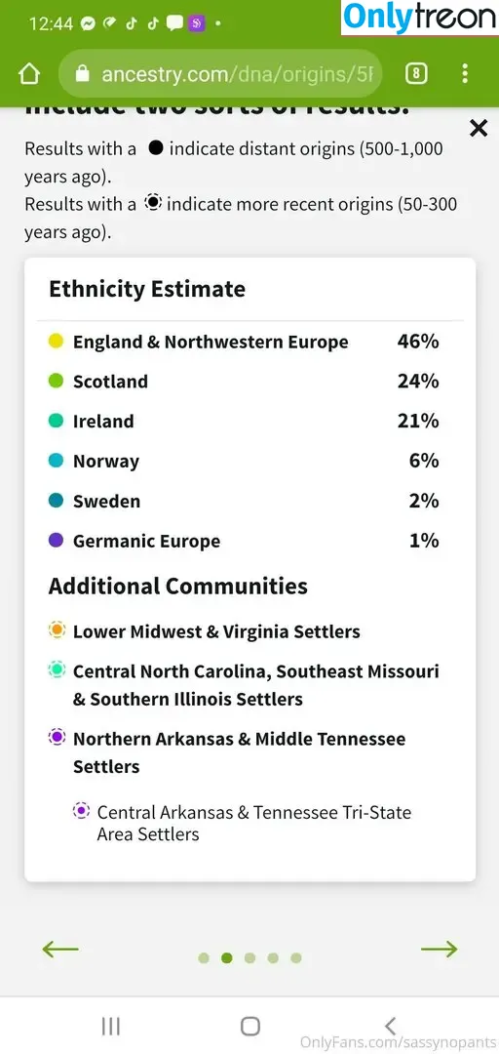Open the Ireland 21% ethnicity entry
Screen dimensions: 499x1054
click(244, 421)
